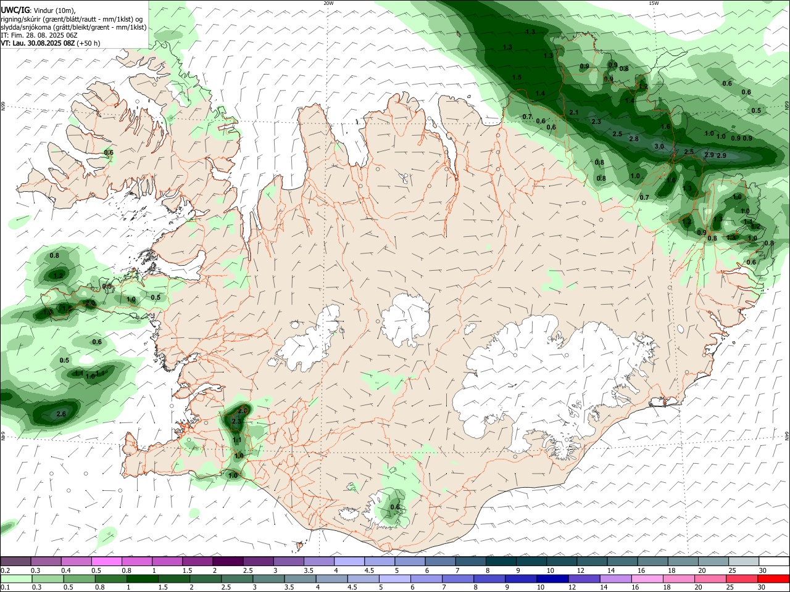This screenshot has height=592, width=790.
Task: Click the '0.1' label on the rain legend
Action: [4, 588]
